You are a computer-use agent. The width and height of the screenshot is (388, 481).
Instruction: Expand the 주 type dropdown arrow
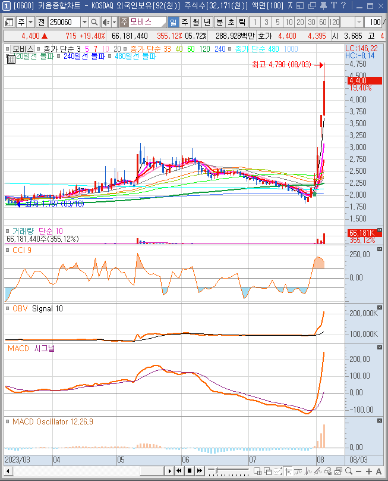(x=31, y=22)
